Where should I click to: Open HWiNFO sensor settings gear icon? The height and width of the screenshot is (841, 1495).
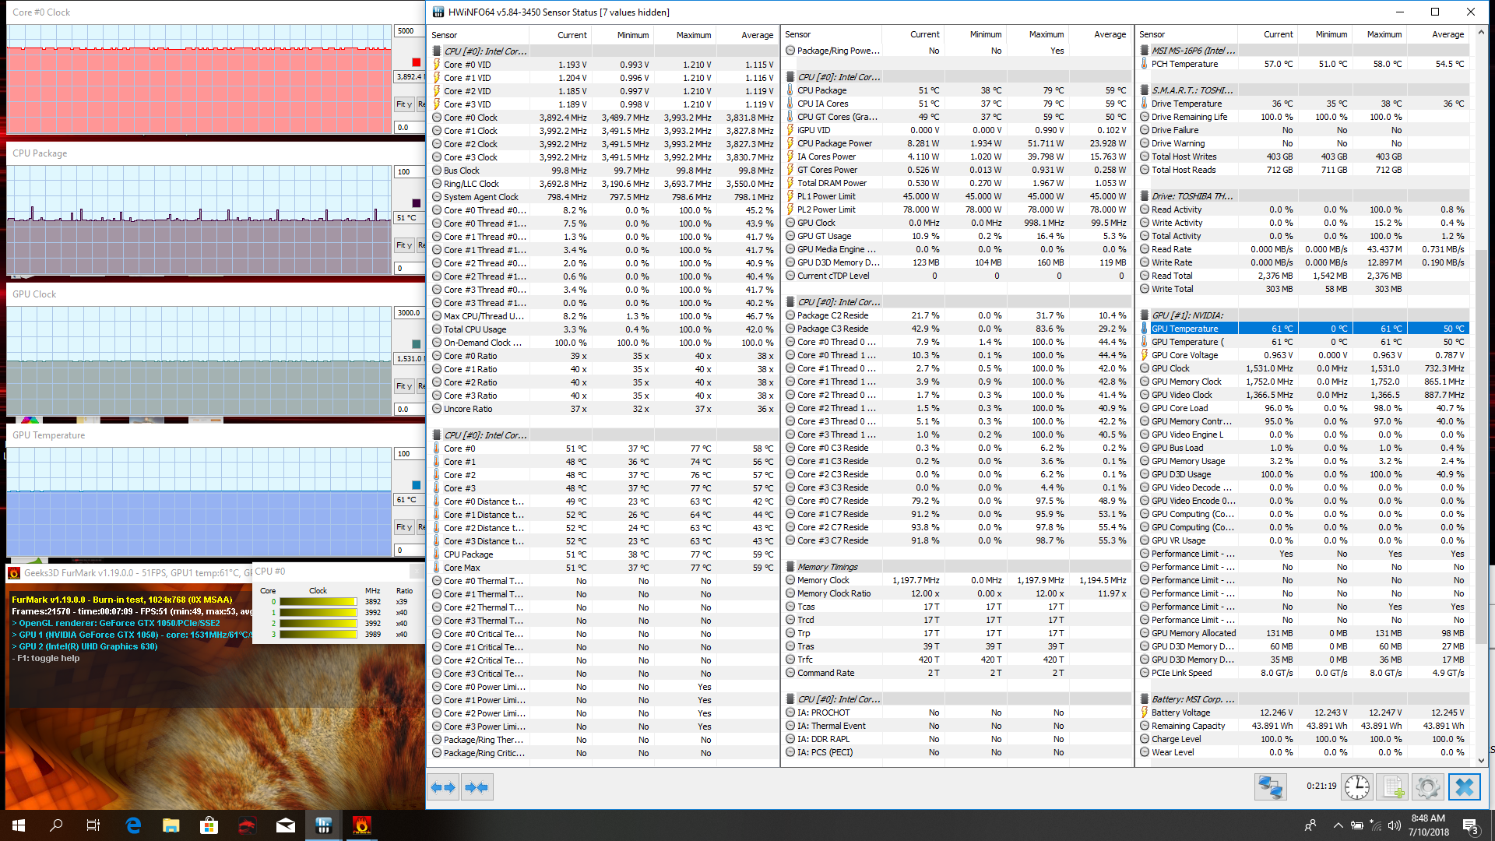[1428, 787]
